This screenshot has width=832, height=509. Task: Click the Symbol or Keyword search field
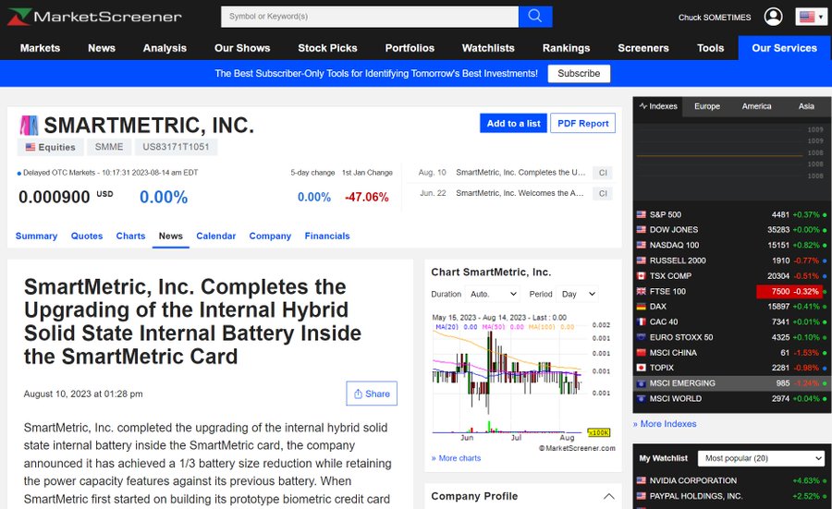tap(370, 17)
